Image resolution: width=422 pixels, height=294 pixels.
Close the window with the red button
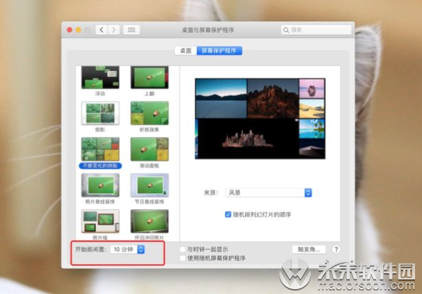(70, 30)
